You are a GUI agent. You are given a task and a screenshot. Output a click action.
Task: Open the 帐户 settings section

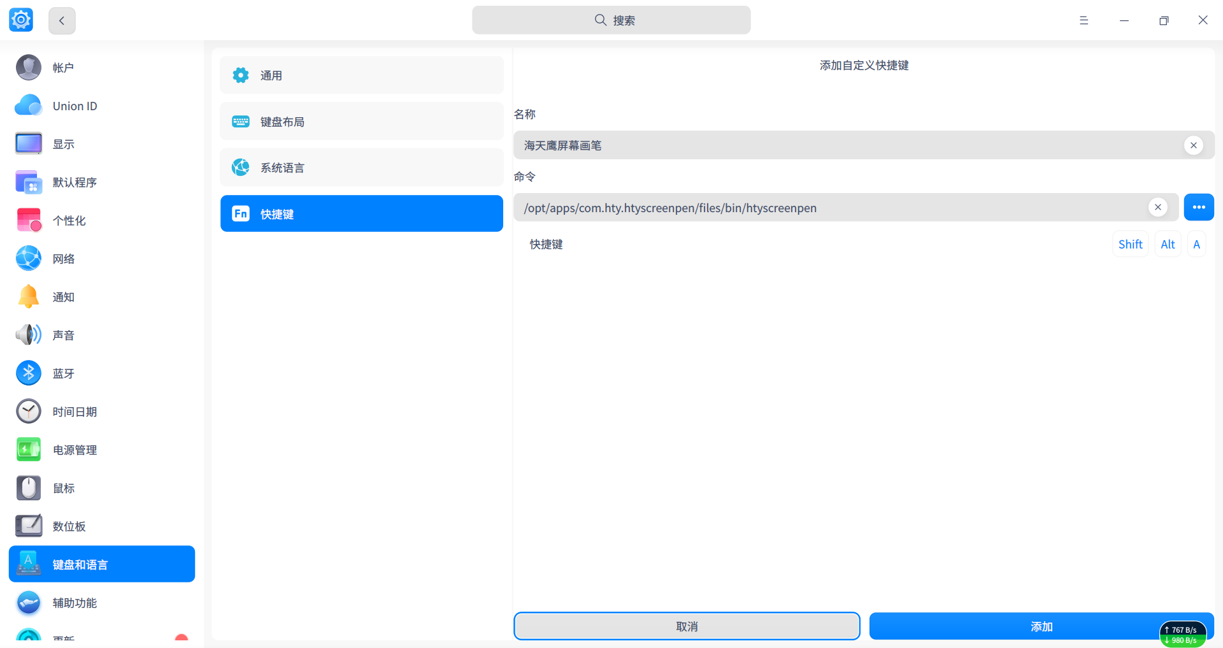click(x=102, y=68)
